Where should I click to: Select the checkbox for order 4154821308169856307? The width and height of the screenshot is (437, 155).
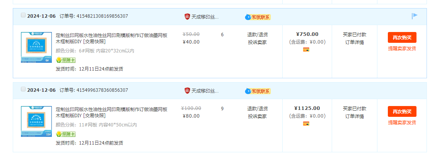click(23, 15)
